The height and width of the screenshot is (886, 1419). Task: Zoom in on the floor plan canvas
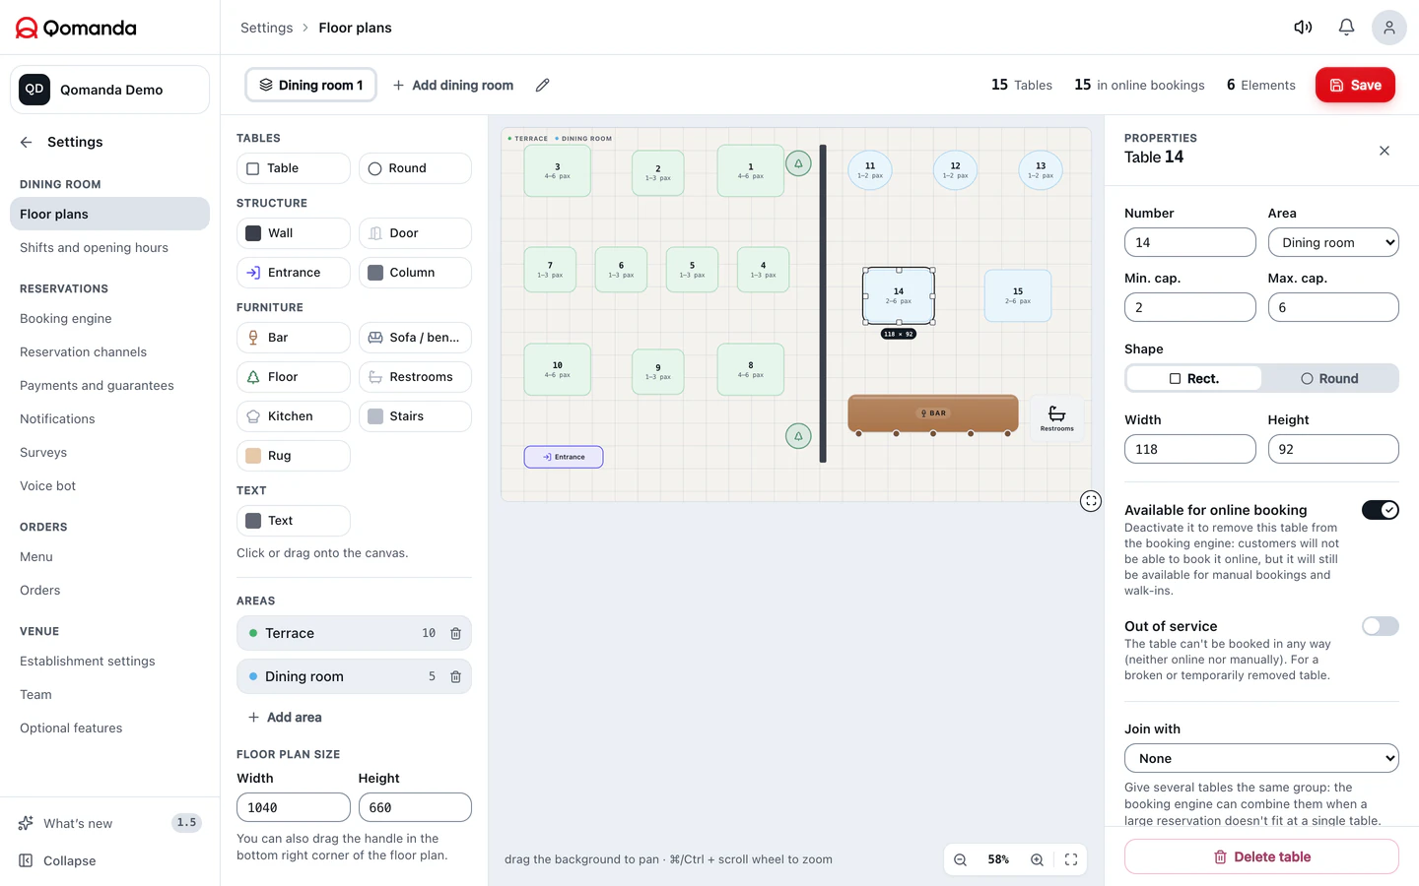1037,859
